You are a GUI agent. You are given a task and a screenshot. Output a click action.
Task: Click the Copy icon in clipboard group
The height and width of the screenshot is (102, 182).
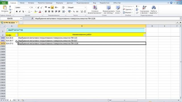pos(10,9)
